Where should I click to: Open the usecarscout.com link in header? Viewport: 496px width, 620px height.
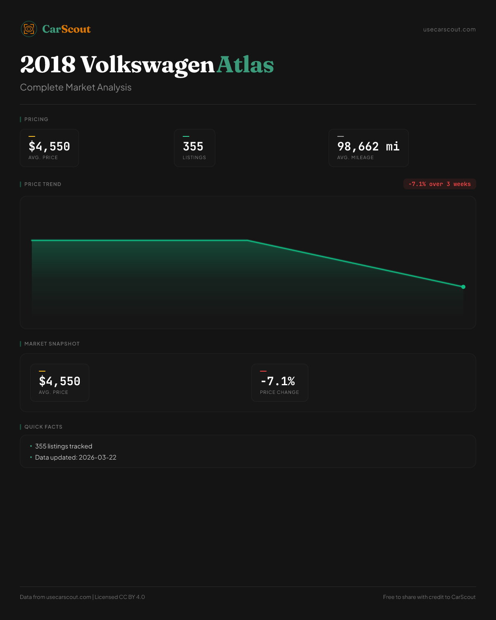[x=449, y=30]
